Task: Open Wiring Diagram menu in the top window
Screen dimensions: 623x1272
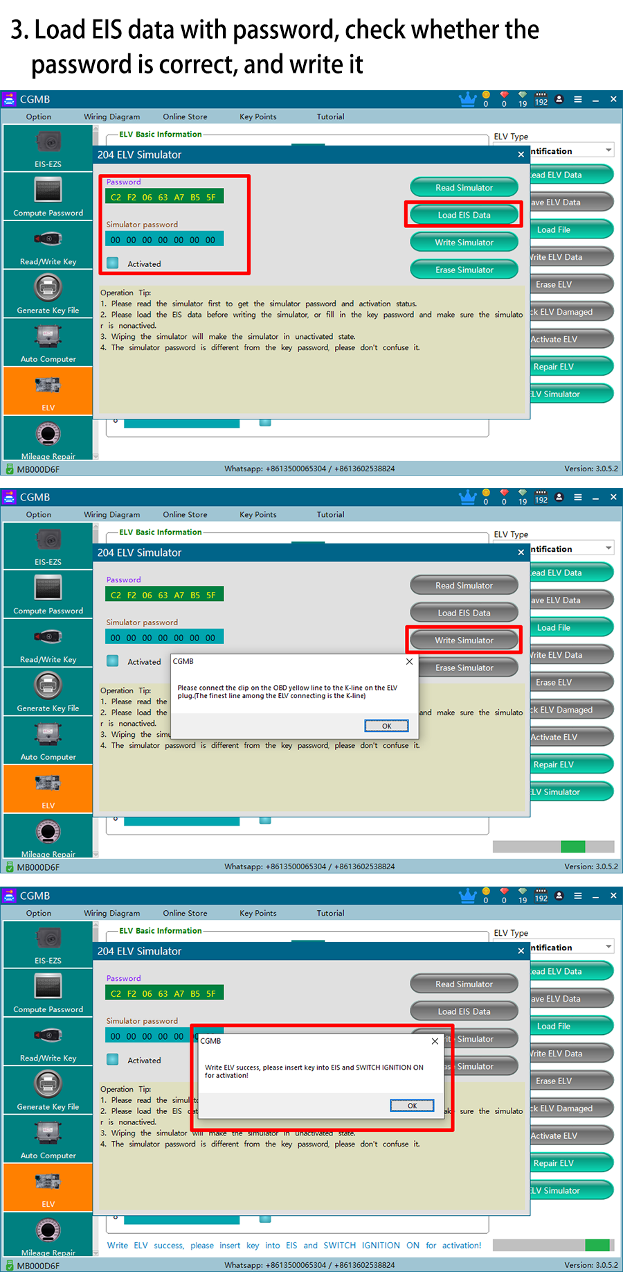Action: click(x=111, y=116)
